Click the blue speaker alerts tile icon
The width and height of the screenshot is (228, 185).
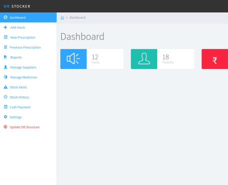[73, 59]
